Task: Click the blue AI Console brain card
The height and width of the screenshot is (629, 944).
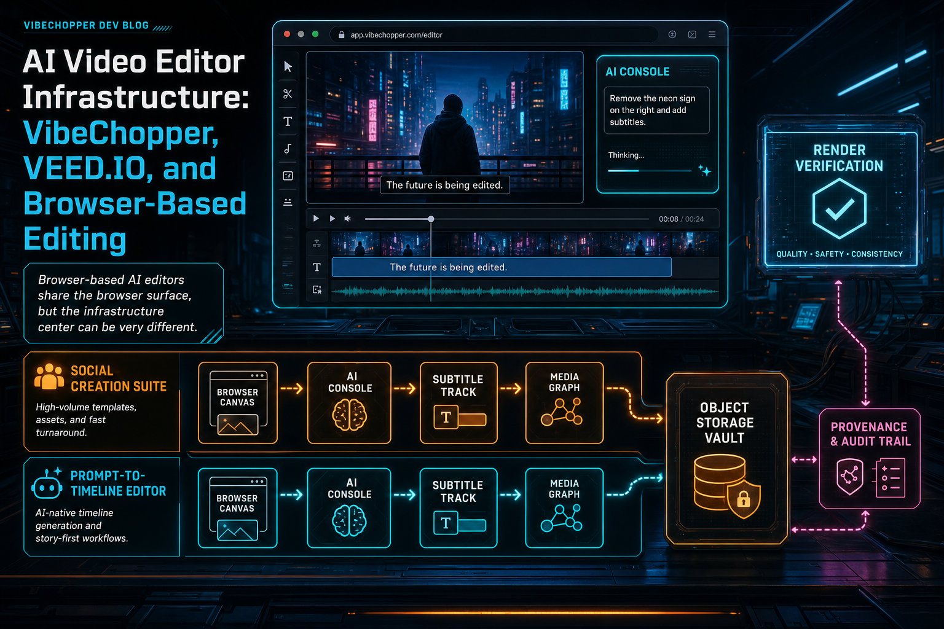Action: point(349,508)
